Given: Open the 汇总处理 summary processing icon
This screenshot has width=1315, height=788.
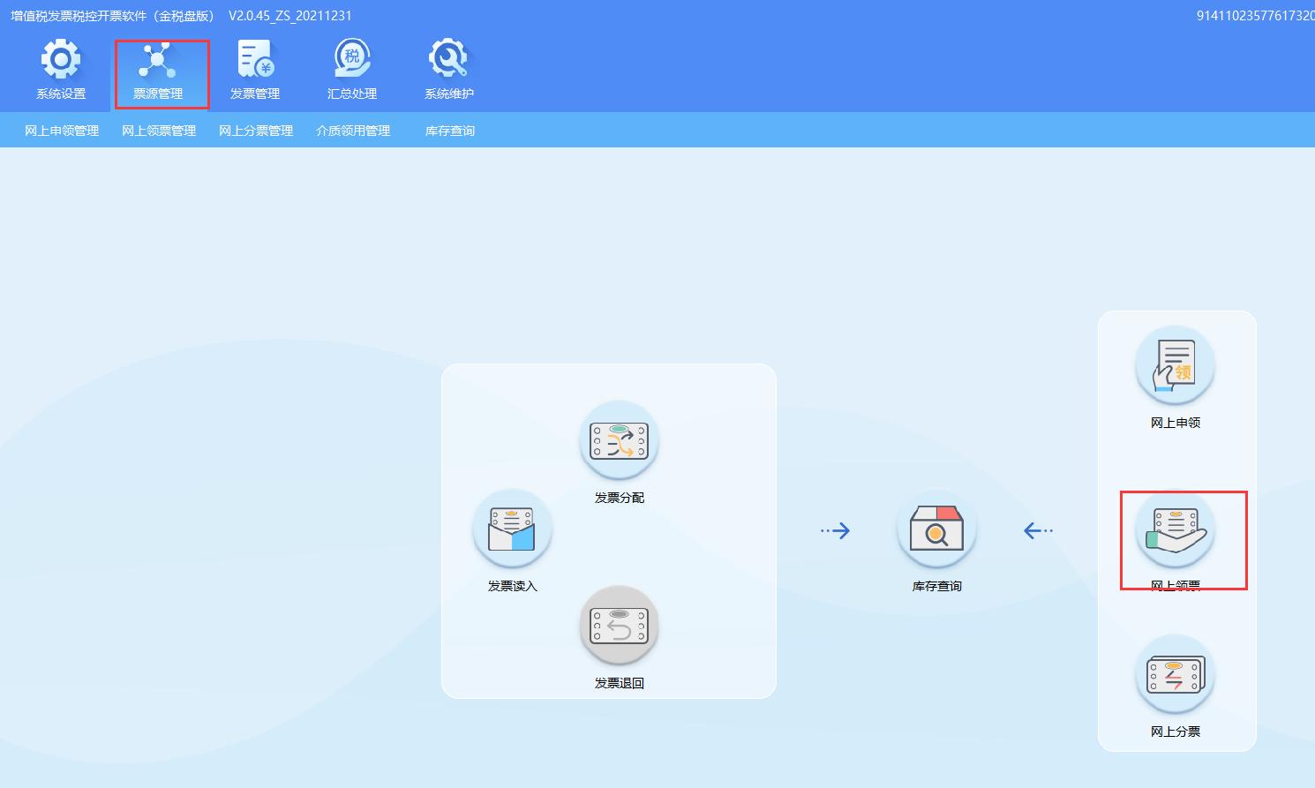Looking at the screenshot, I should tap(350, 69).
